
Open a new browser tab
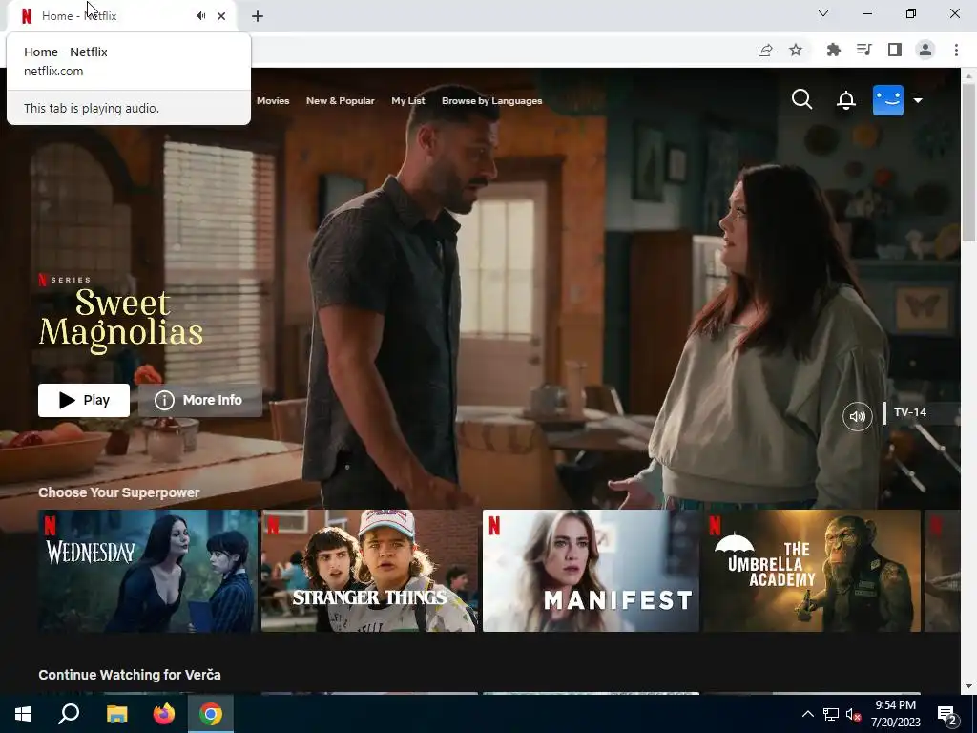pyautogui.click(x=258, y=16)
